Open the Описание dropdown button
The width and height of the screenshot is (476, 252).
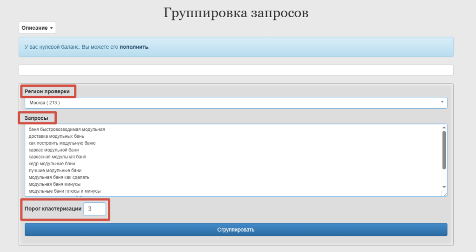37,28
